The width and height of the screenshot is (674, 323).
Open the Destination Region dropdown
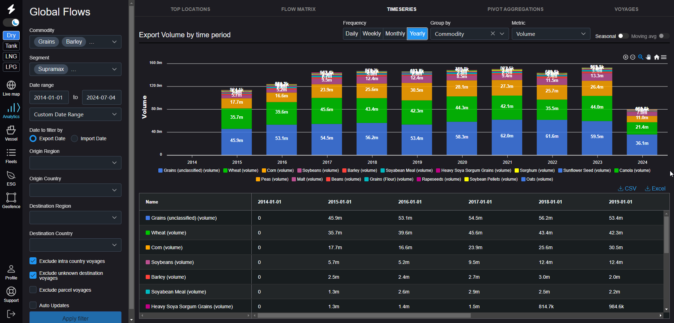75,218
